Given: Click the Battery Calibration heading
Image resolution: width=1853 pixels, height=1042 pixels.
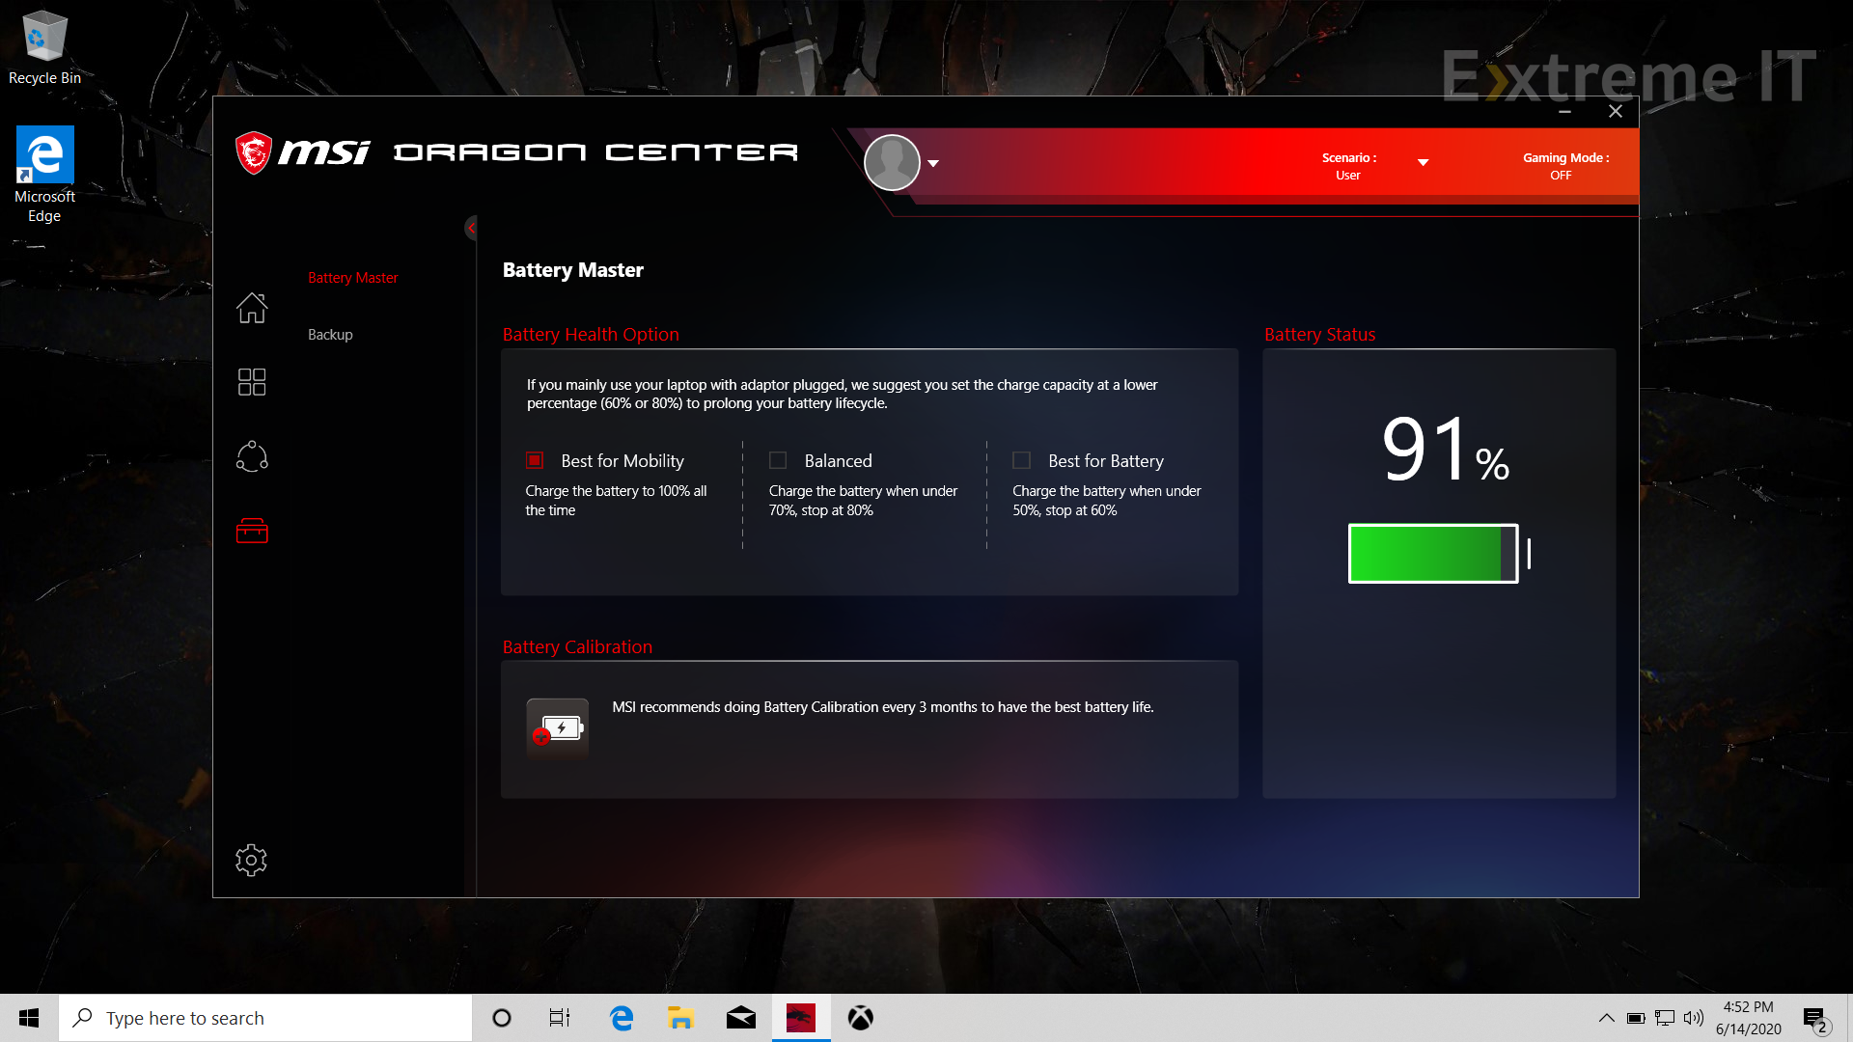Looking at the screenshot, I should pyautogui.click(x=577, y=647).
